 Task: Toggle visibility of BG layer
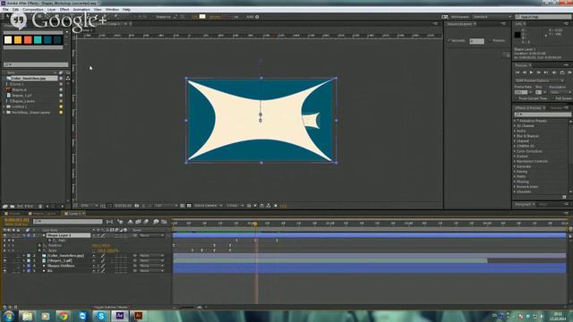(4, 271)
